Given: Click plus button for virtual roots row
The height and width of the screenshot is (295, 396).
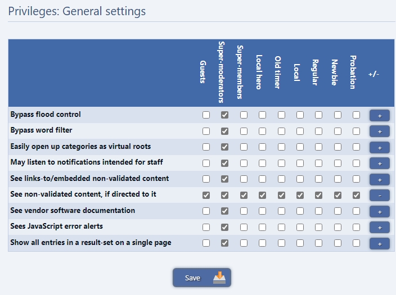Looking at the screenshot, I should click(379, 148).
